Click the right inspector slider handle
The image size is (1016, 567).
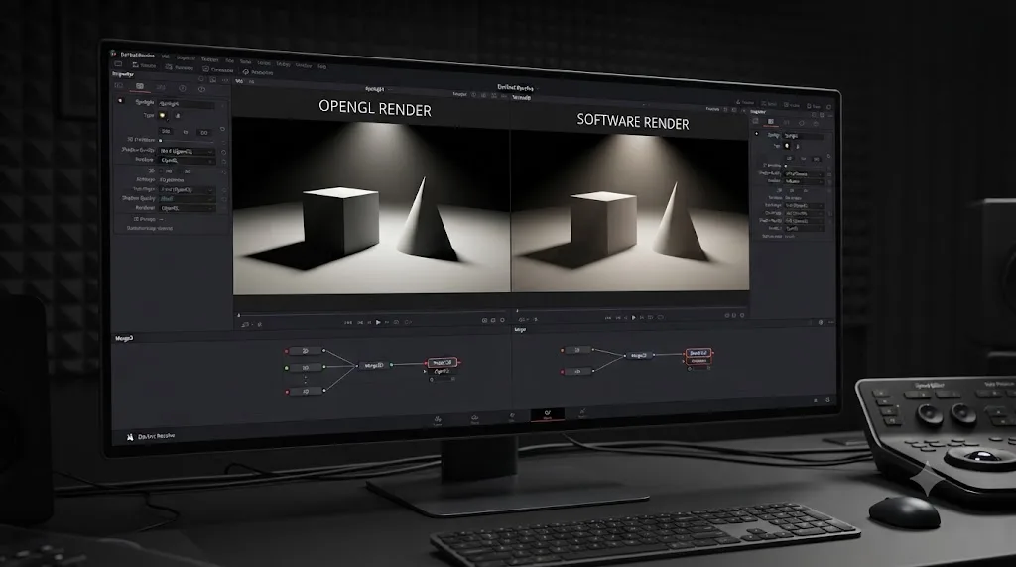pos(786,166)
